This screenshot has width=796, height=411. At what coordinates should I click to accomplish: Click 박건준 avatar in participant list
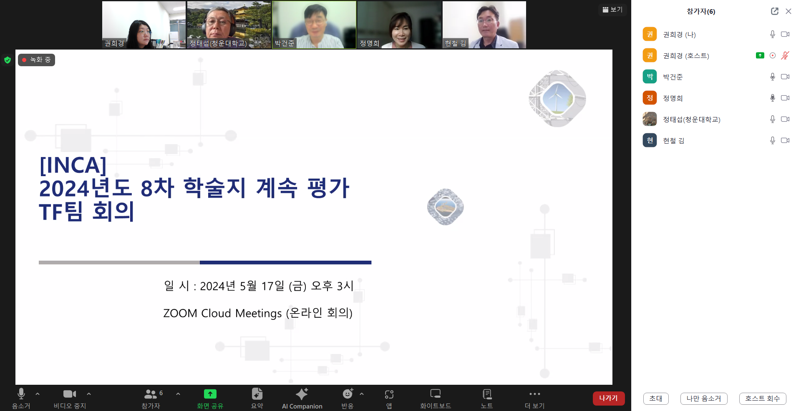pos(650,77)
